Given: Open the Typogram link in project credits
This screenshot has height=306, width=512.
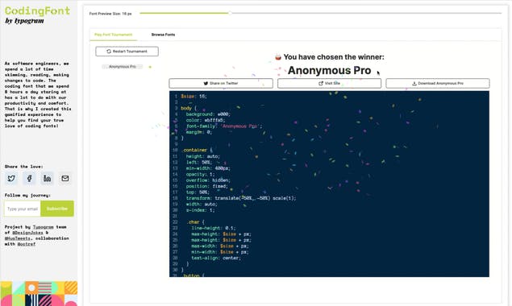Looking at the screenshot, I should pyautogui.click(x=43, y=227).
